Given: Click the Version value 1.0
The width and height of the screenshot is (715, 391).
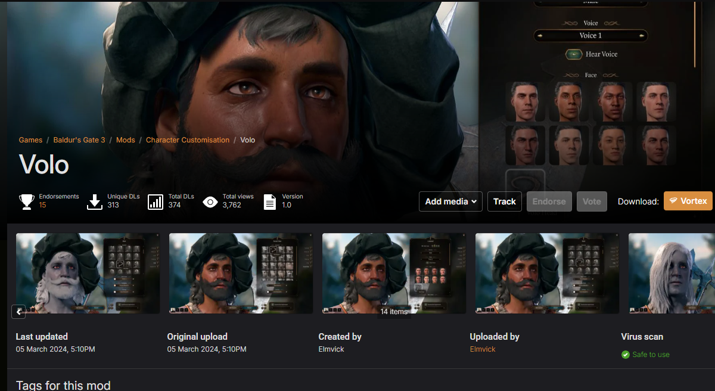Looking at the screenshot, I should [x=287, y=205].
